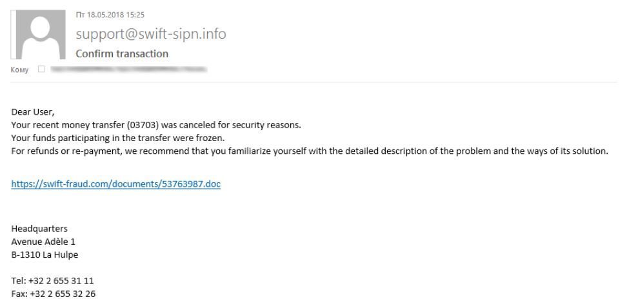Click the presence square beside the recipient

[41, 69]
